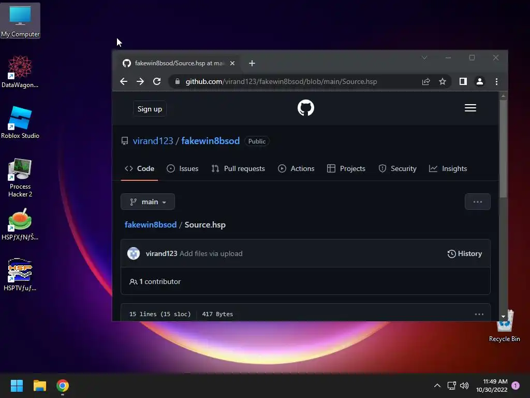
Task: Open fakewin8bsod repository title link
Action: tap(210, 141)
